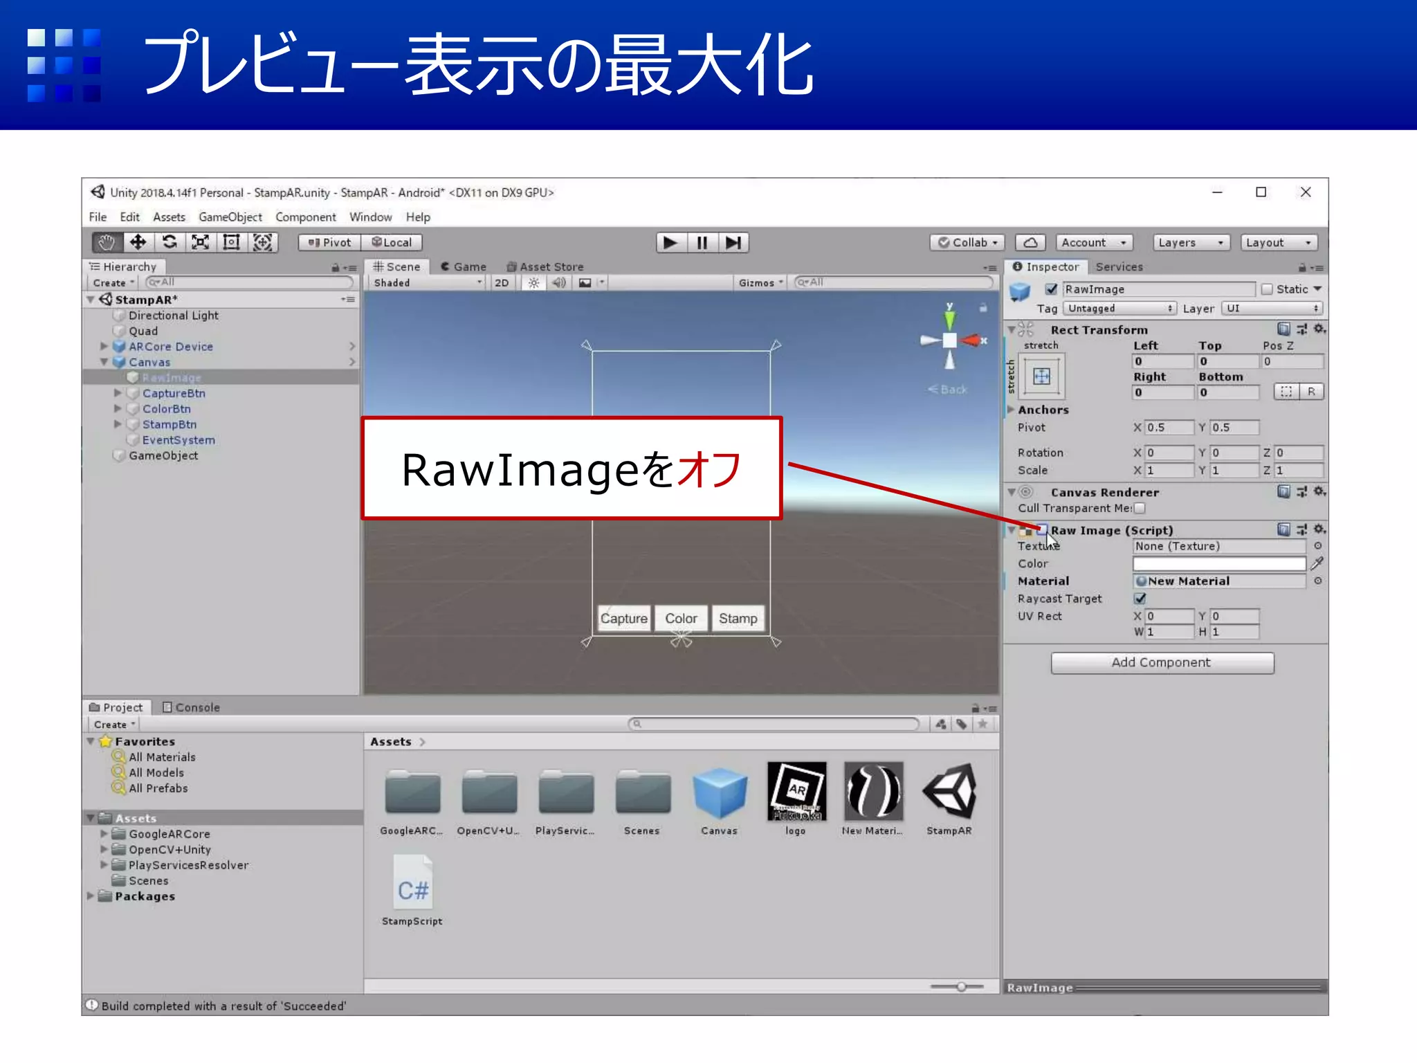This screenshot has width=1417, height=1063.
Task: Expand CaptureBtn in Hierarchy
Action: coord(118,392)
